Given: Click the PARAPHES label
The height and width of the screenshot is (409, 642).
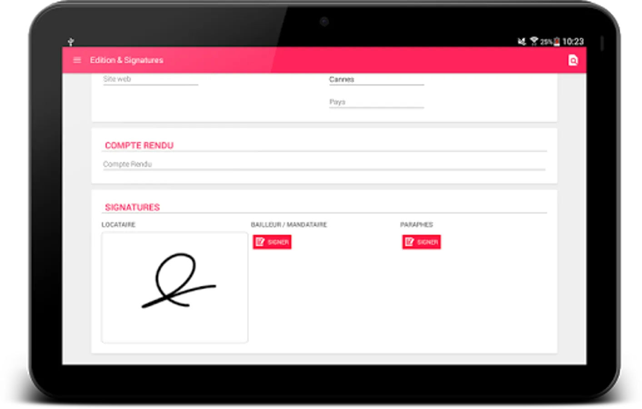Looking at the screenshot, I should pos(416,224).
